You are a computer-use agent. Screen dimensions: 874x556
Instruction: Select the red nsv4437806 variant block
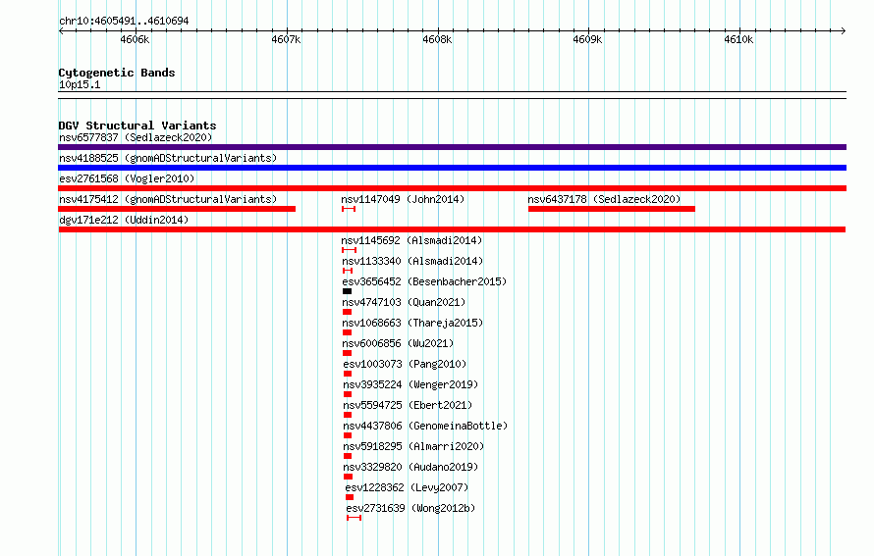pyautogui.click(x=348, y=435)
